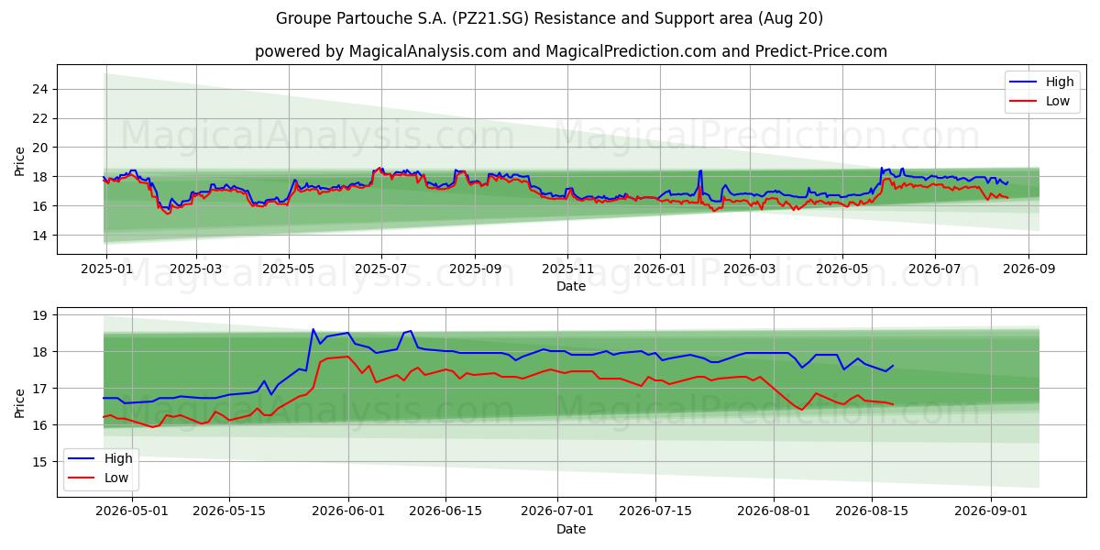This screenshot has width=1100, height=550.
Task: Click the '2026-01' tick label
Action: (x=660, y=269)
